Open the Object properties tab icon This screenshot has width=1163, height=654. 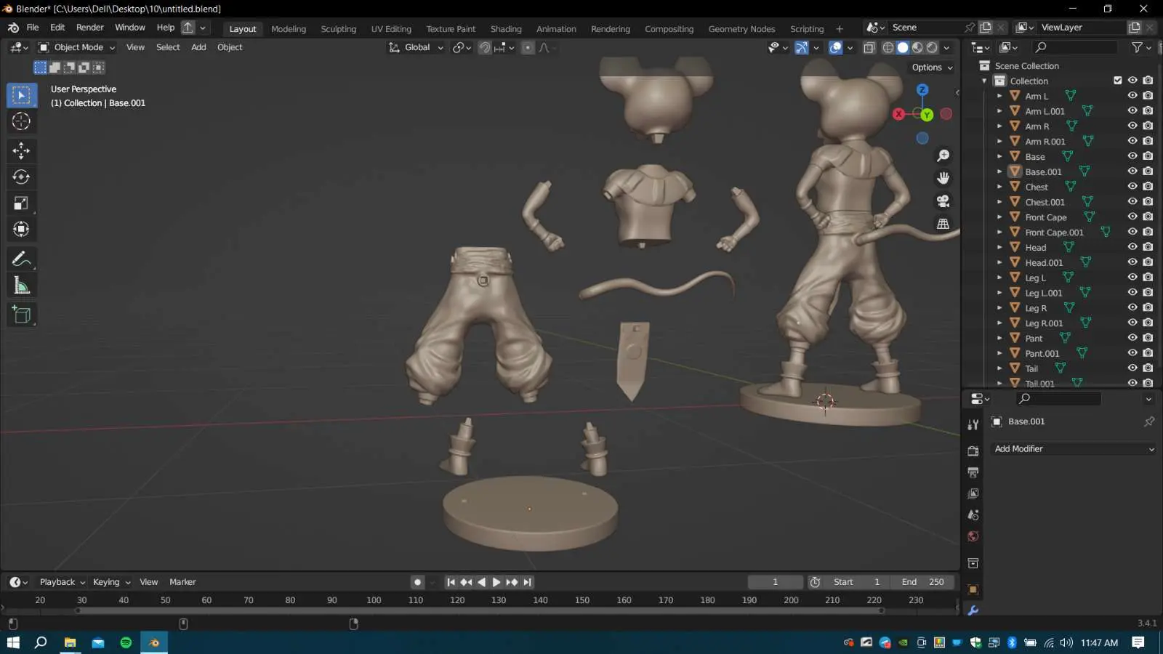click(x=973, y=589)
